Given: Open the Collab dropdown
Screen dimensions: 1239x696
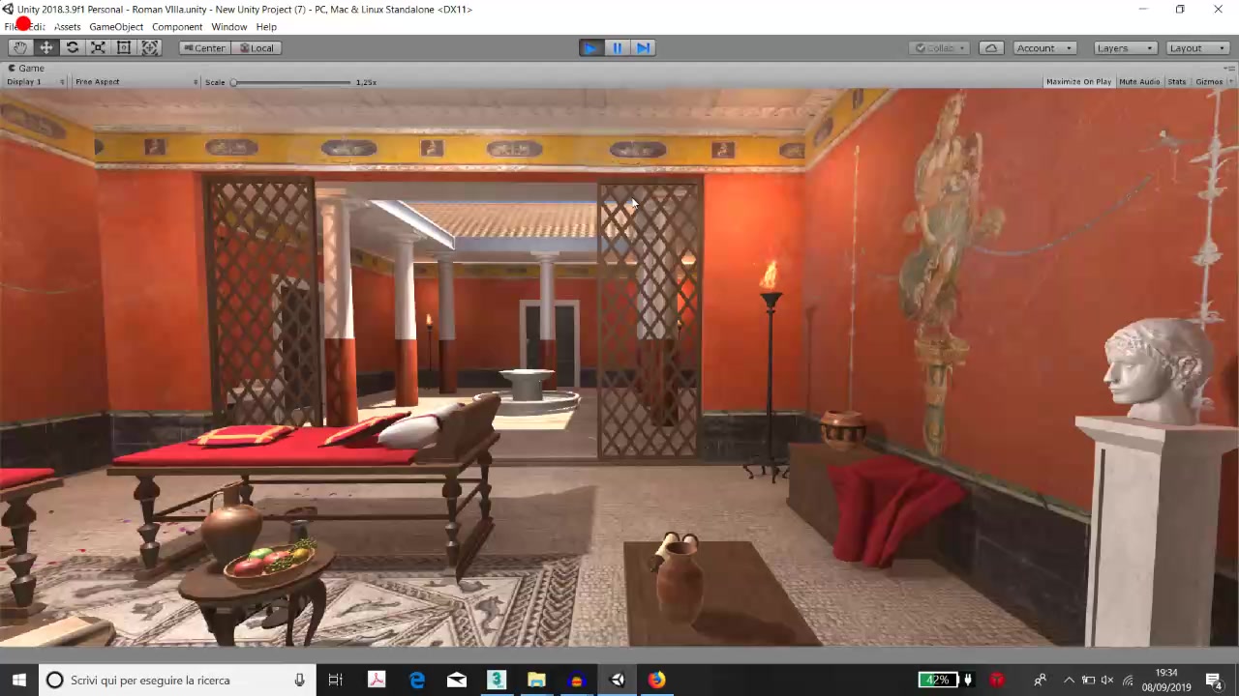Looking at the screenshot, I should point(939,47).
